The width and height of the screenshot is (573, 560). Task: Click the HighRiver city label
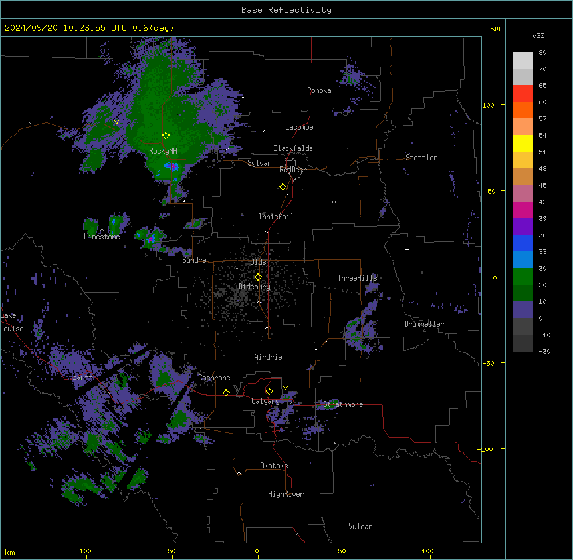tap(286, 494)
